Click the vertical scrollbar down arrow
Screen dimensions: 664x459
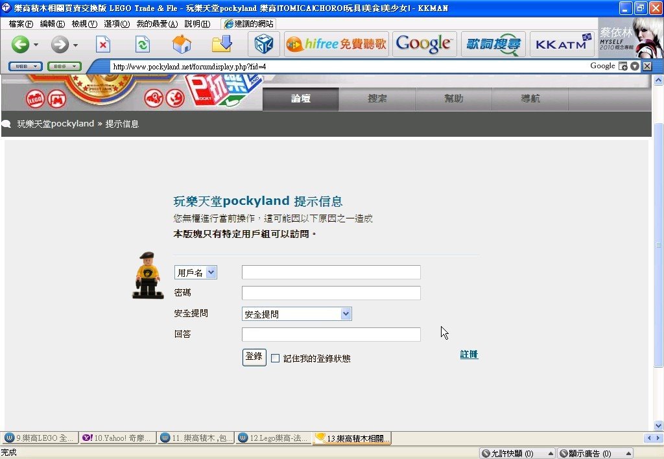point(659,425)
